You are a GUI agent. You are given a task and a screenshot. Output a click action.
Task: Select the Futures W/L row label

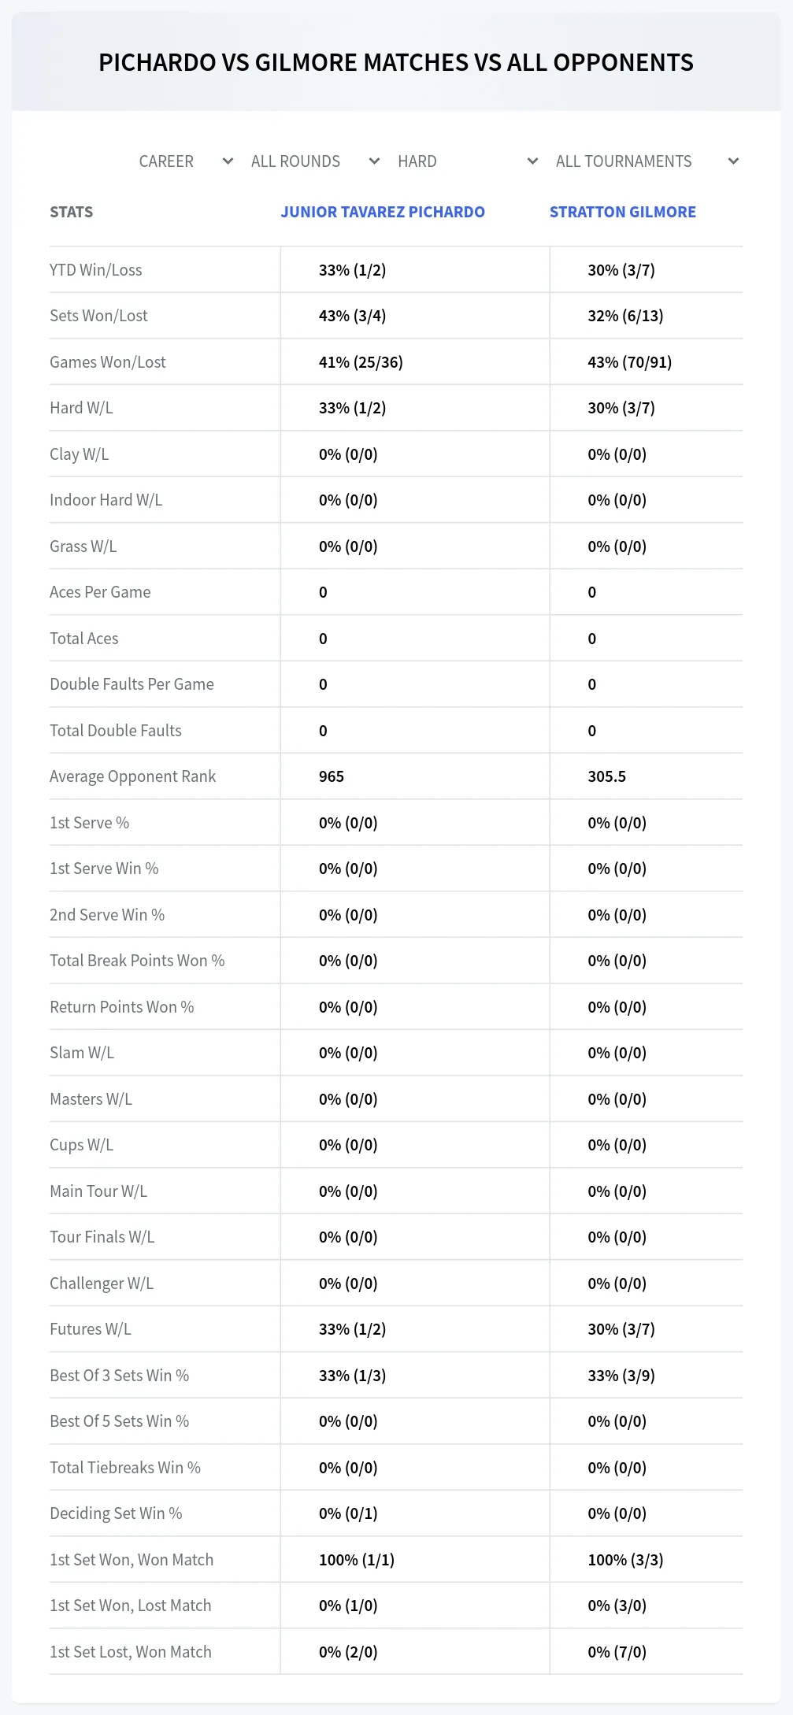click(91, 1329)
